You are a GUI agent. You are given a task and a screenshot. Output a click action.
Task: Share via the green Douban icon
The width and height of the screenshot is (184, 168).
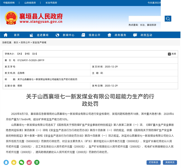tap(37, 162)
